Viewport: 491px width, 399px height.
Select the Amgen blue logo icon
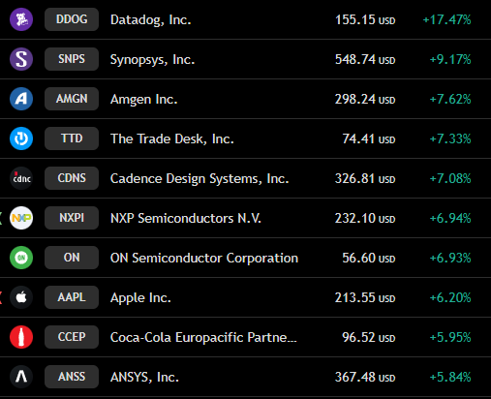(21, 99)
